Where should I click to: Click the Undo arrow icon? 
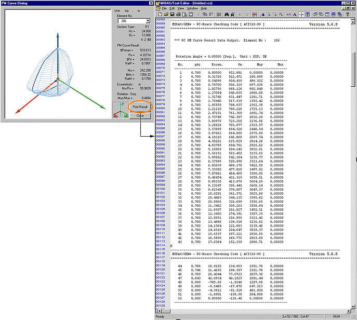coord(240,15)
